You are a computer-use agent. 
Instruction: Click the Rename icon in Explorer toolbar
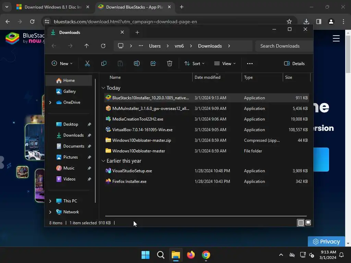(136, 63)
